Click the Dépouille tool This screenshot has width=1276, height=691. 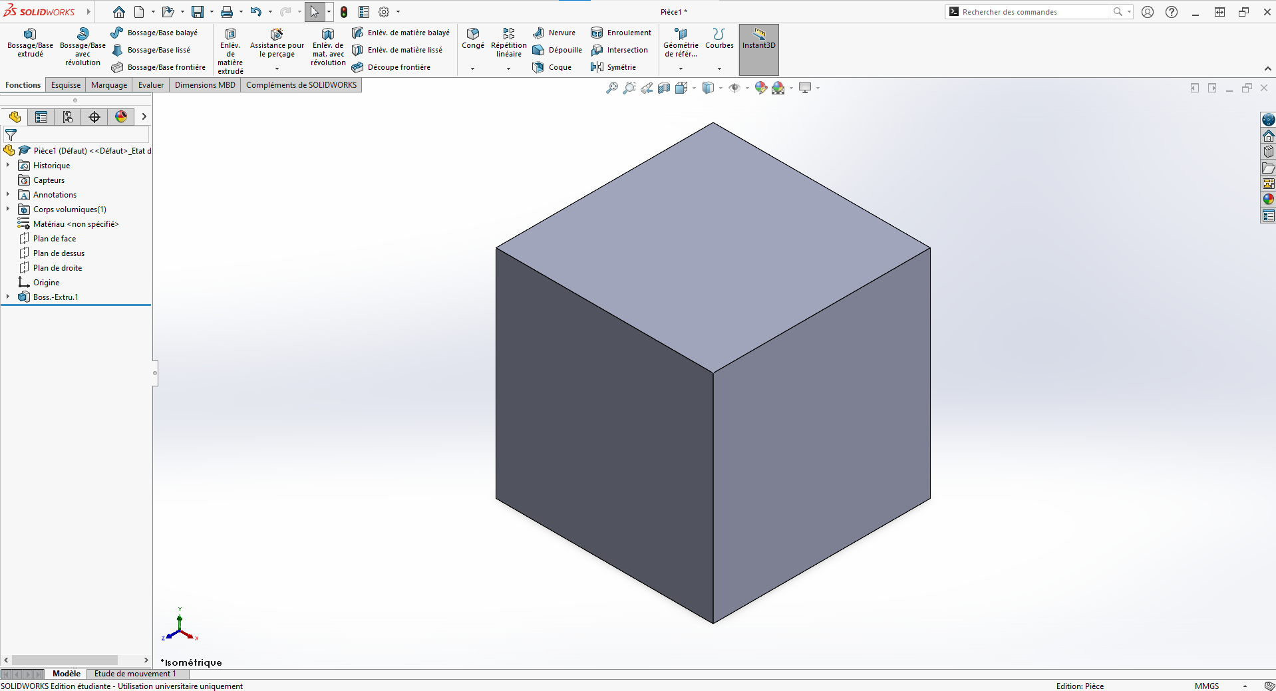pos(557,50)
